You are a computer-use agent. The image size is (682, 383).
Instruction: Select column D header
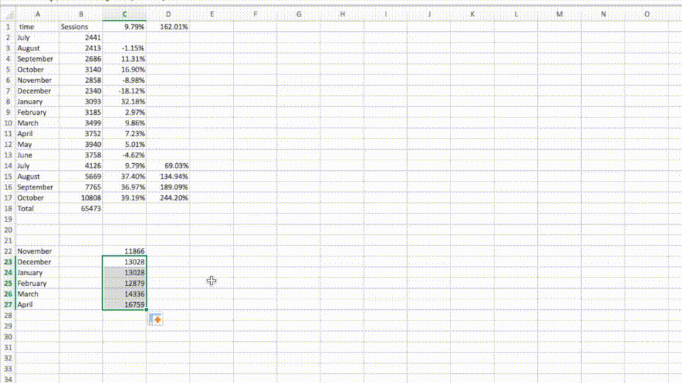point(168,14)
